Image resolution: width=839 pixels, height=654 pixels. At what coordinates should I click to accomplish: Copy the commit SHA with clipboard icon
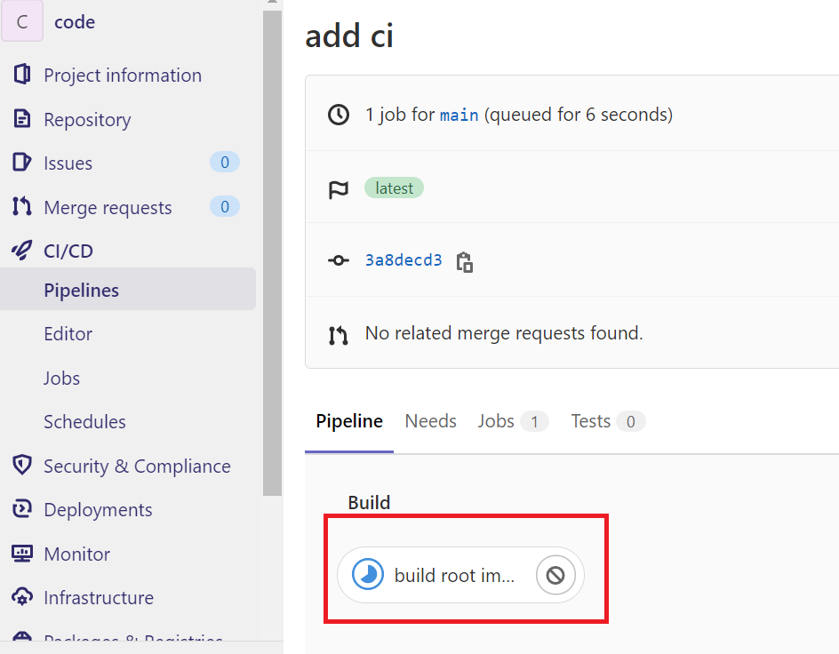tap(464, 261)
